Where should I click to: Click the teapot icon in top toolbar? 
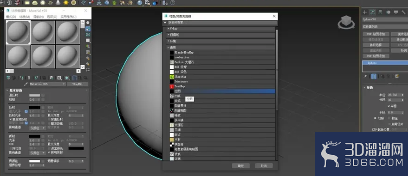[50, 3]
